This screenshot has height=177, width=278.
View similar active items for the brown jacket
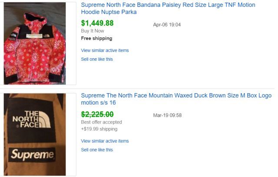tap(105, 141)
